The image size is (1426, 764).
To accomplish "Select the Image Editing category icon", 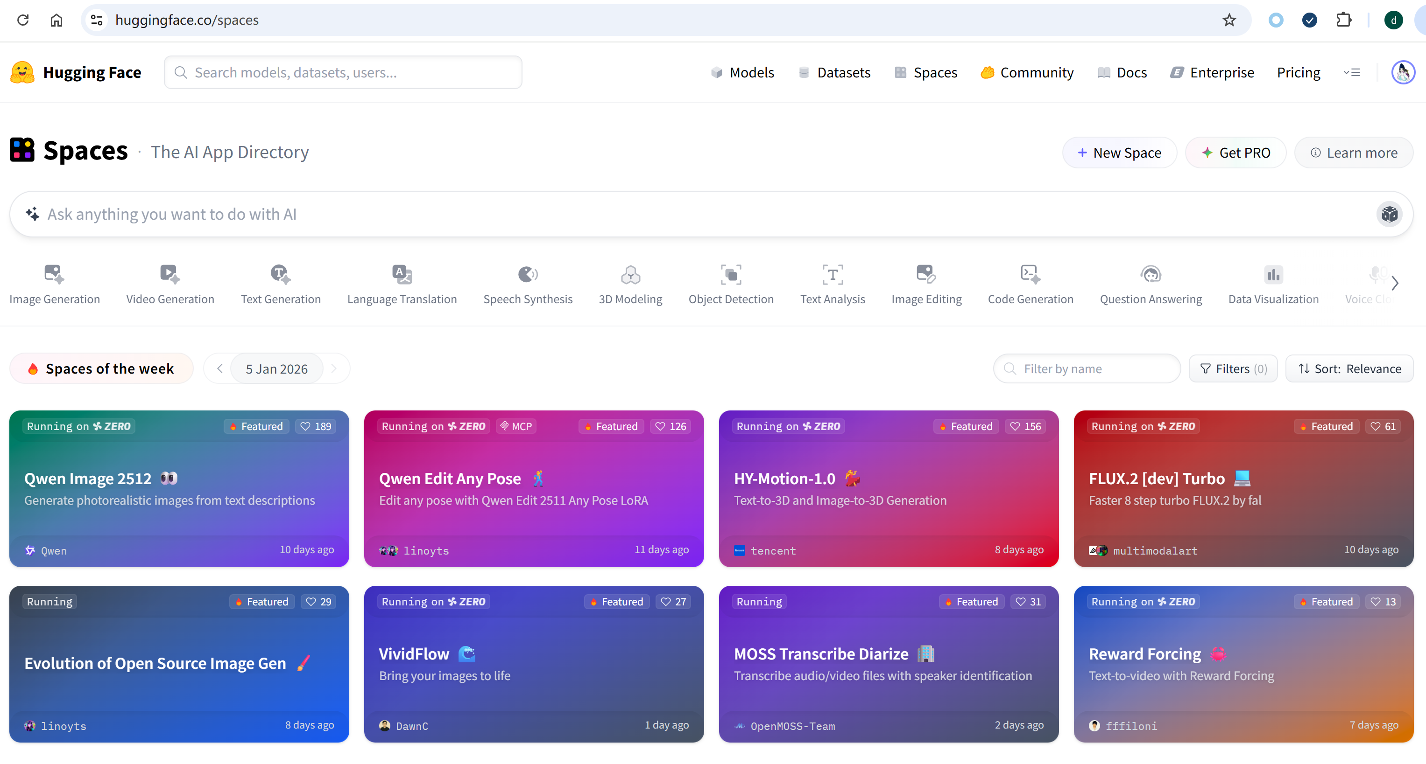I will pos(926,274).
